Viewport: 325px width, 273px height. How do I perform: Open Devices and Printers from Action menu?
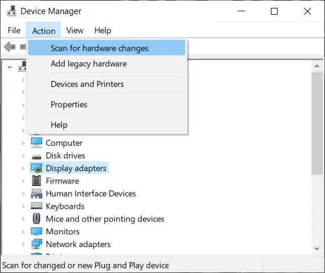click(107, 84)
